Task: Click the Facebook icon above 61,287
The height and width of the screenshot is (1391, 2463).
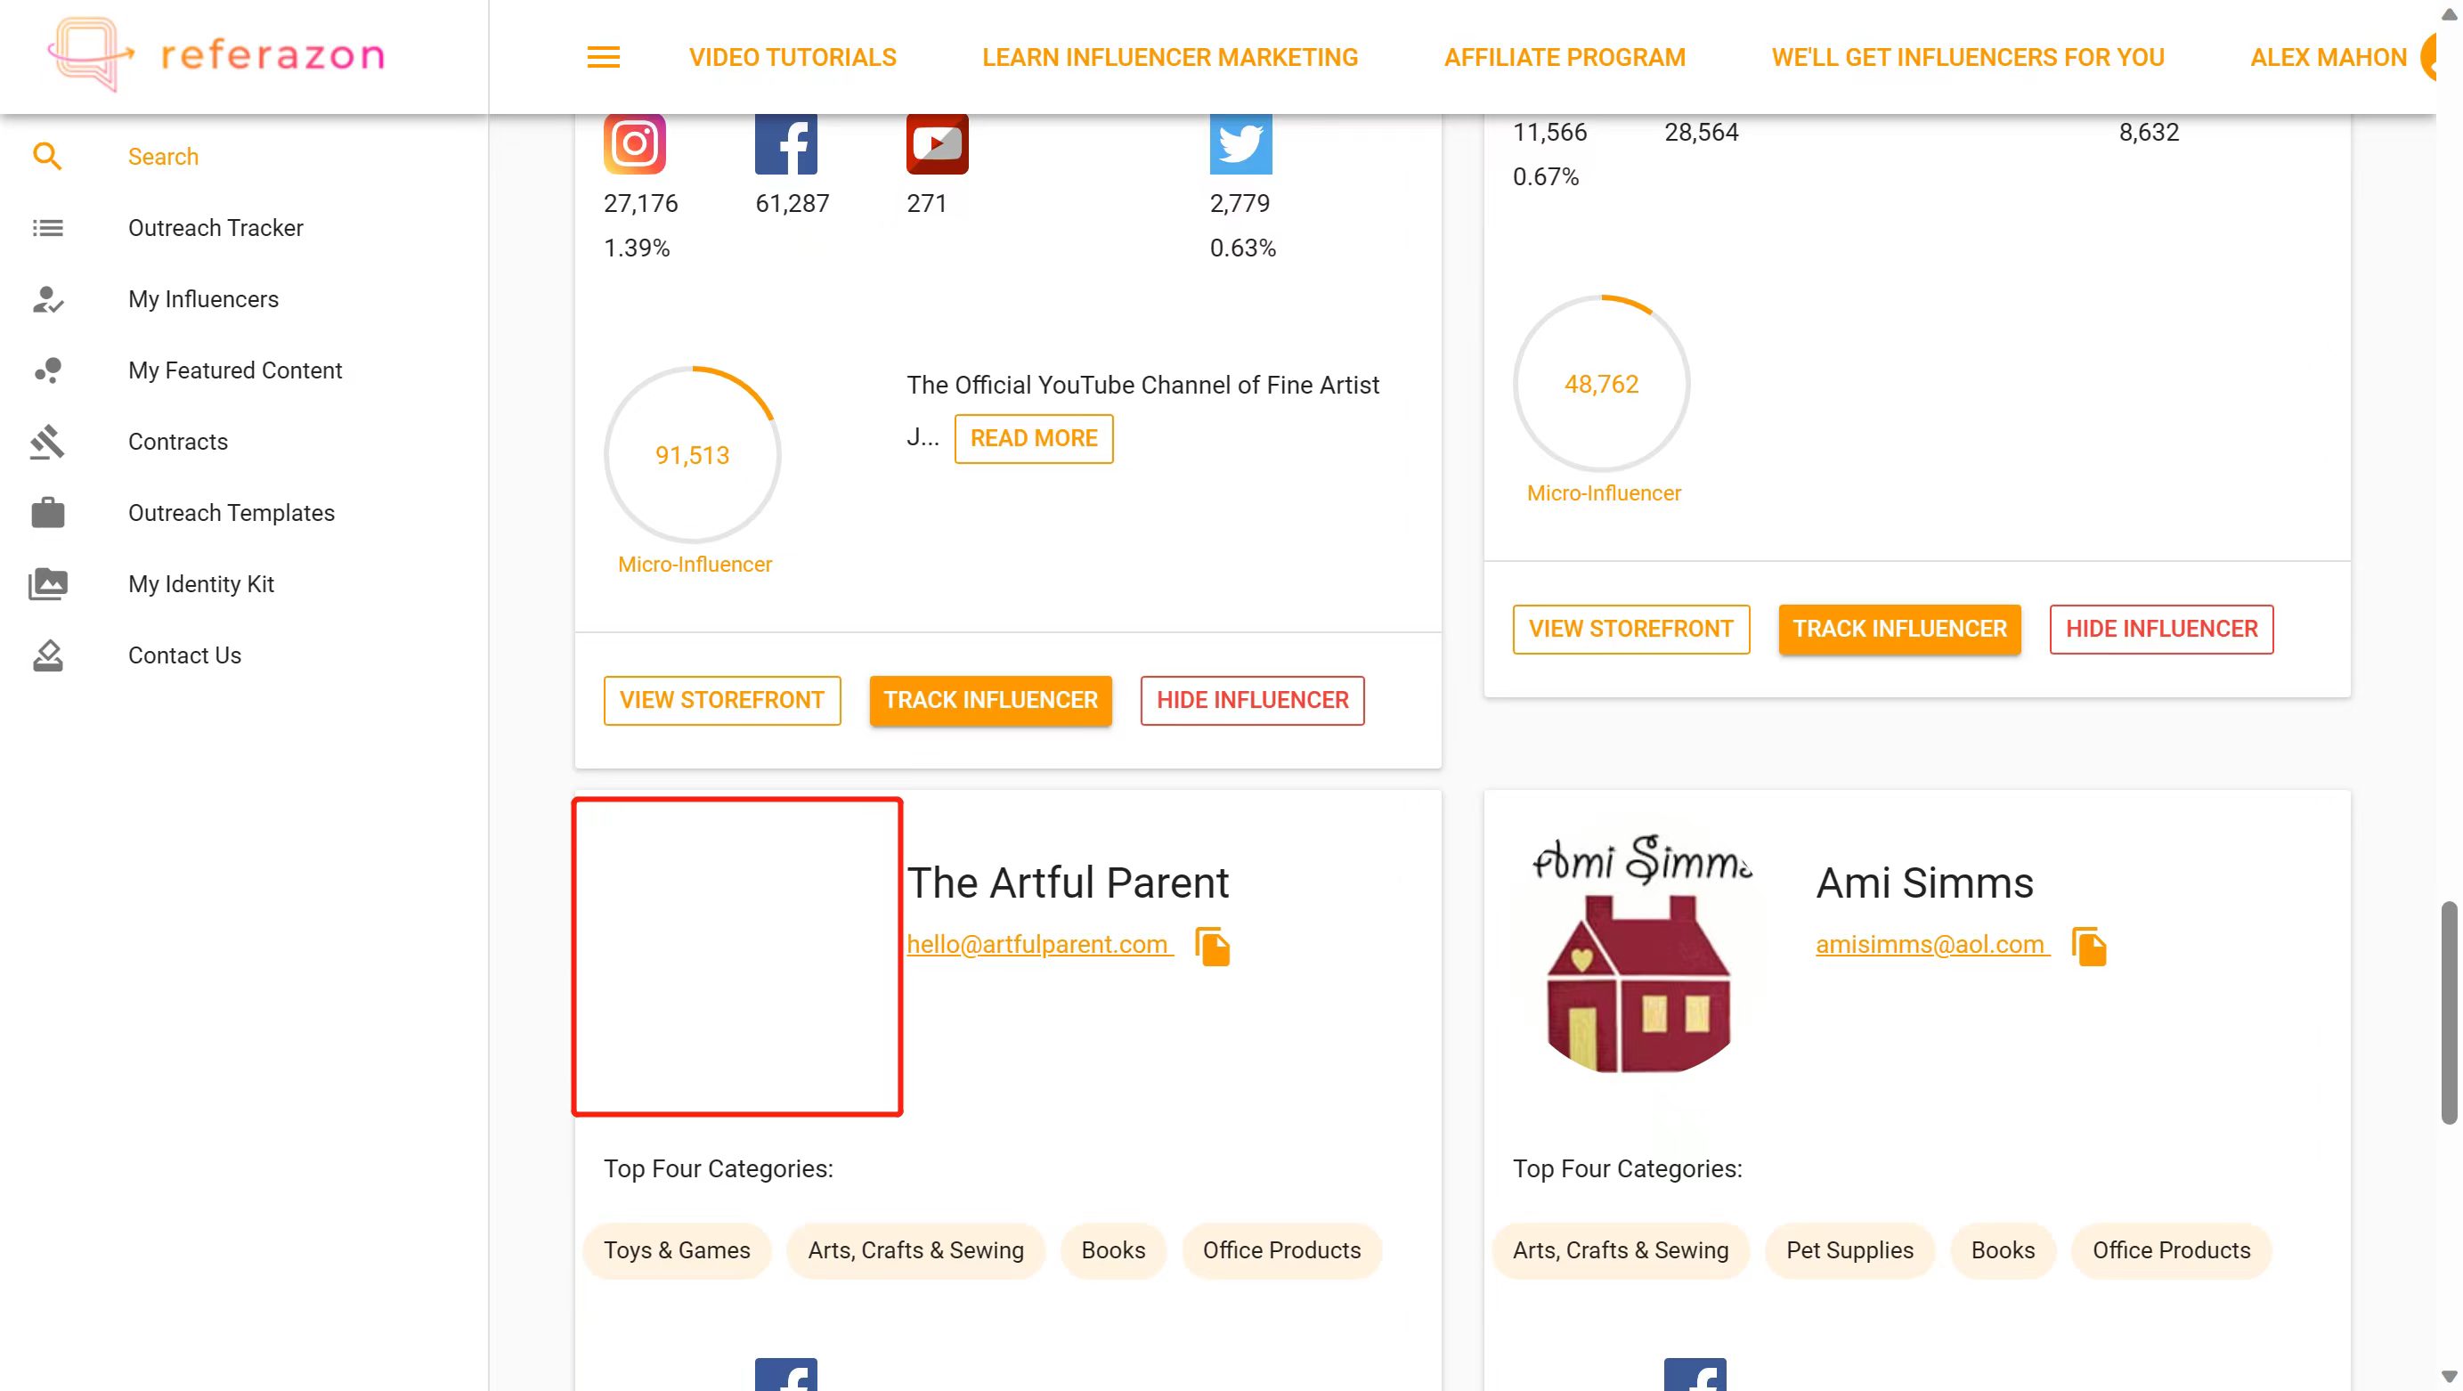Action: point(786,143)
